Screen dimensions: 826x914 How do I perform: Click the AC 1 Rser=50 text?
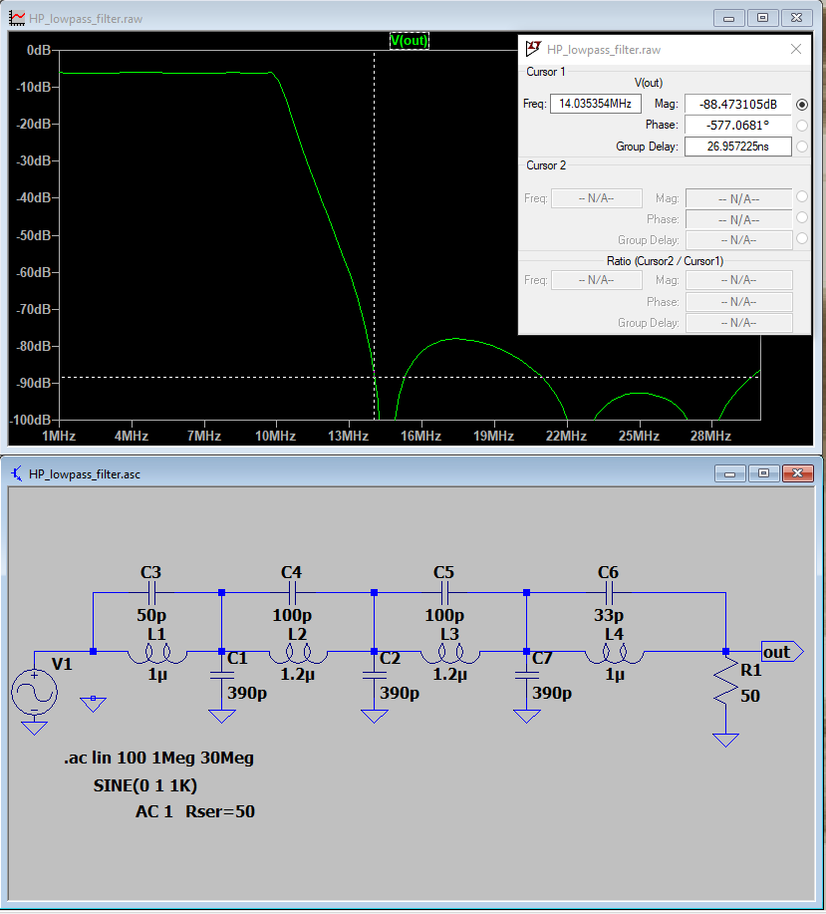coord(195,811)
